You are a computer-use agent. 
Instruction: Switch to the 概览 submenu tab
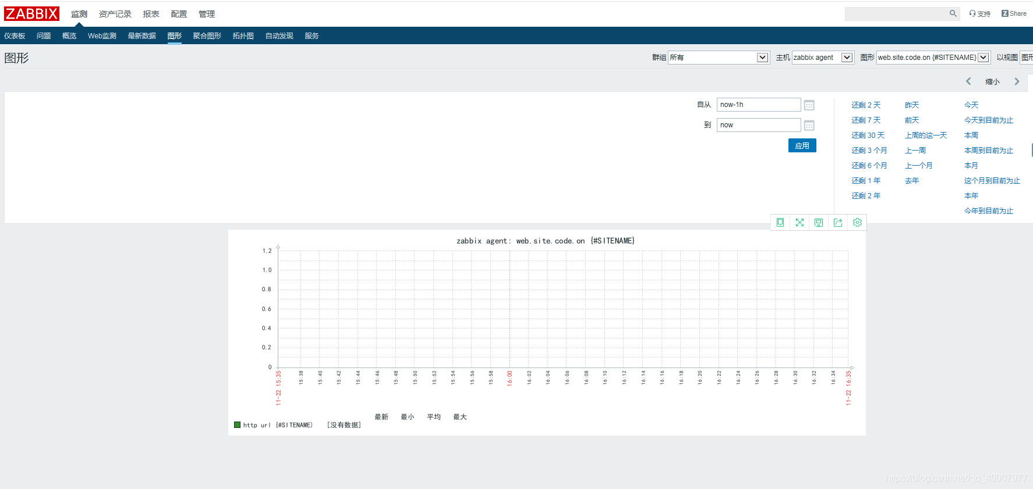point(69,36)
